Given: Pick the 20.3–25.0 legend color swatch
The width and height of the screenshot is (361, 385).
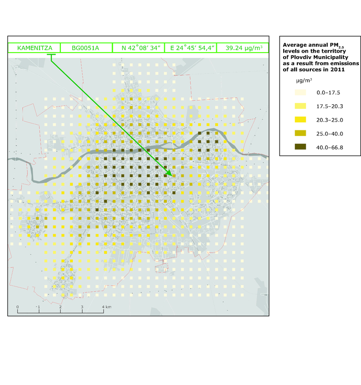Looking at the screenshot, I should [x=300, y=119].
